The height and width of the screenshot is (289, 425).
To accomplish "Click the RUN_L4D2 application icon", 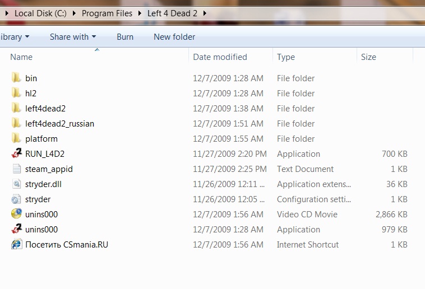I will (16, 153).
